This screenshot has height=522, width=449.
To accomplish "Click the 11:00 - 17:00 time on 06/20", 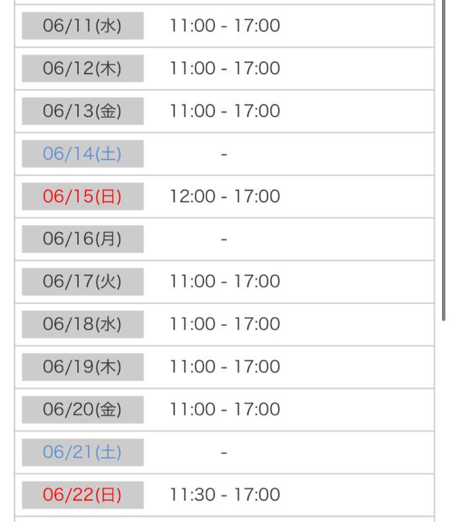I will (224, 410).
